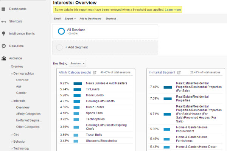Open the Export dropdown menu
This screenshot has width=227, height=151.
point(70,19)
